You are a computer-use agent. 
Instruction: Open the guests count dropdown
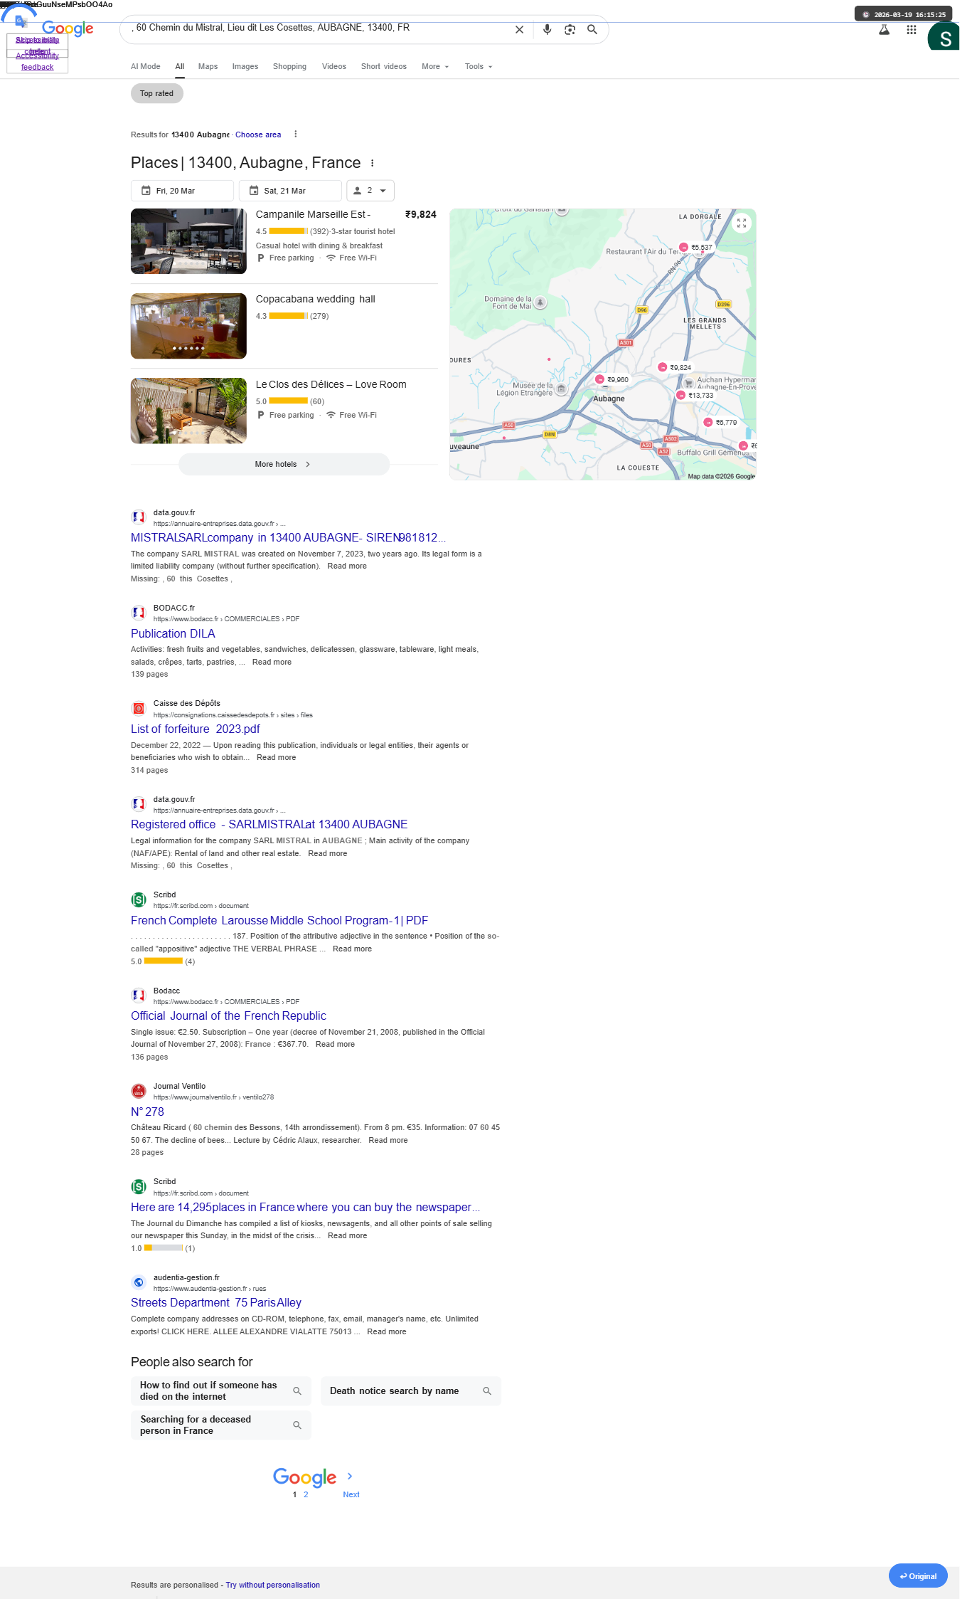coord(370,191)
